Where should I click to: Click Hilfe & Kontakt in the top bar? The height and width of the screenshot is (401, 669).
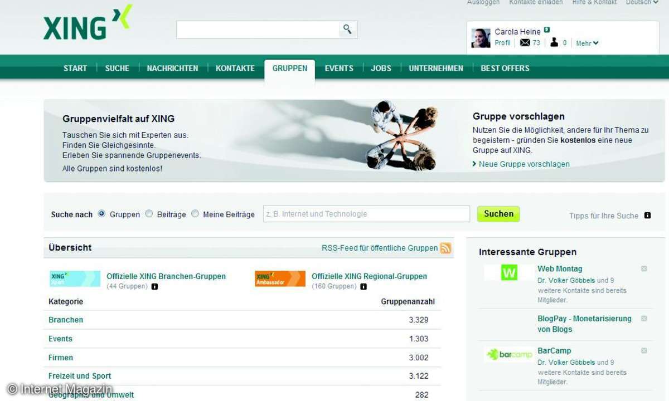coord(594,2)
